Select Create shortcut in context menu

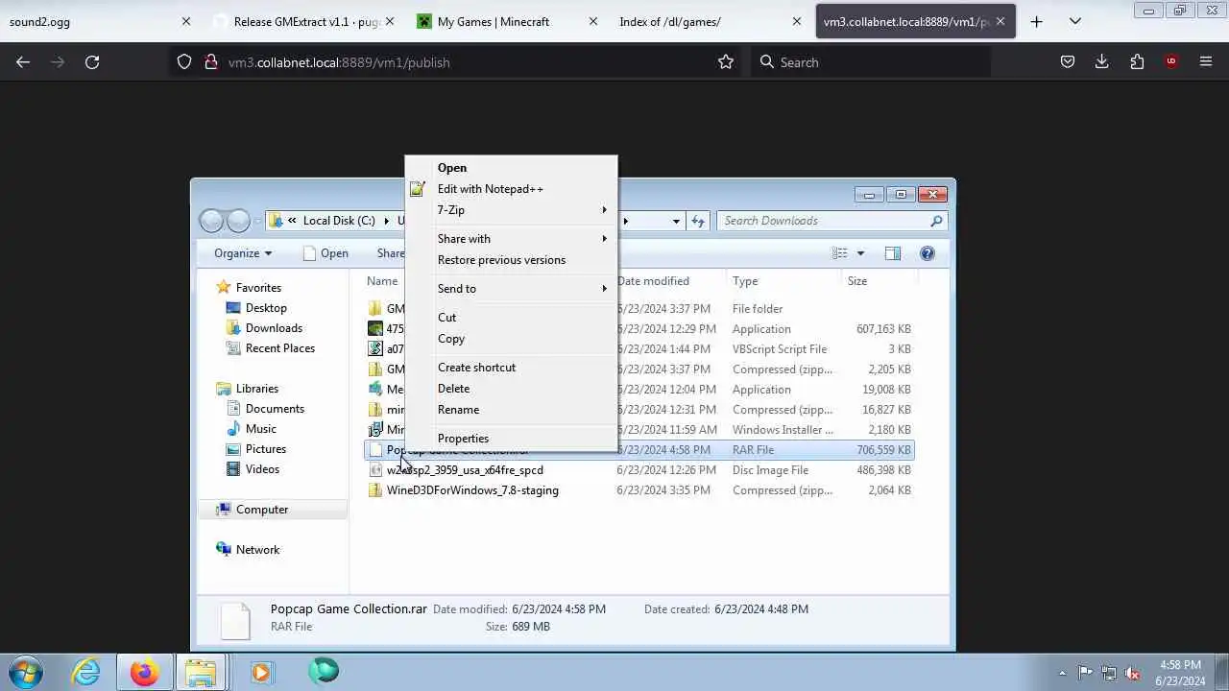[x=512, y=368]
